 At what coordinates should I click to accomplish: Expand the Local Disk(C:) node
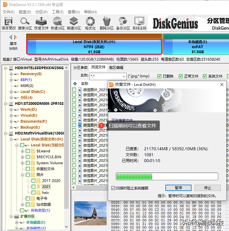point(11,92)
